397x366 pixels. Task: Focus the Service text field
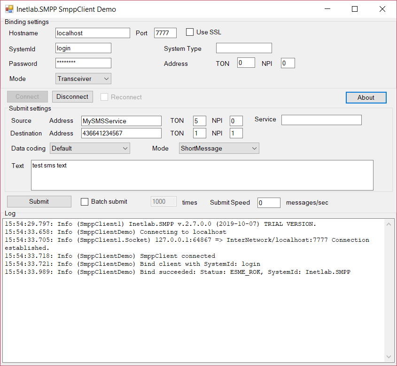(321, 120)
